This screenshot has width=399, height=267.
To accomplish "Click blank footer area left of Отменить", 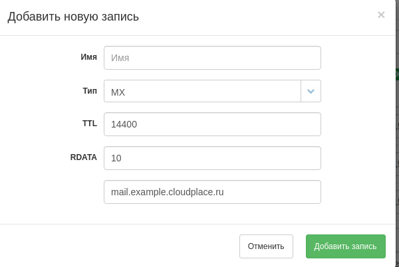I will [120, 246].
